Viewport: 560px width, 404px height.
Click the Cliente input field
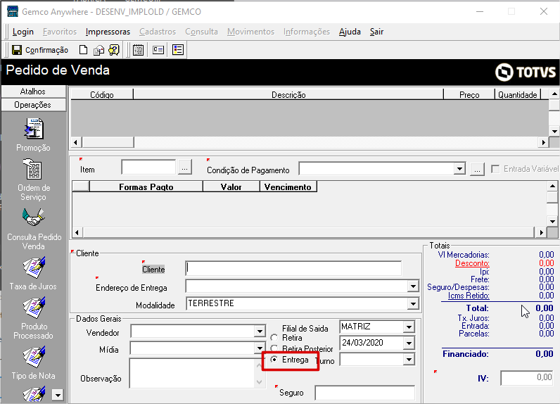pyautogui.click(x=293, y=268)
